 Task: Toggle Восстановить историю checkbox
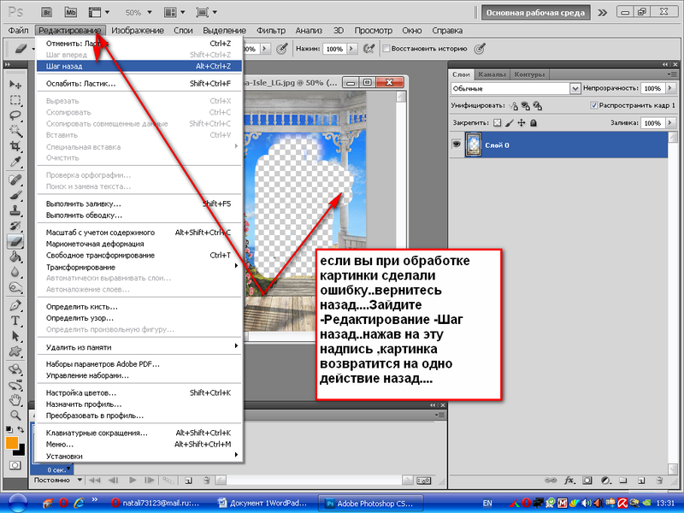point(386,49)
